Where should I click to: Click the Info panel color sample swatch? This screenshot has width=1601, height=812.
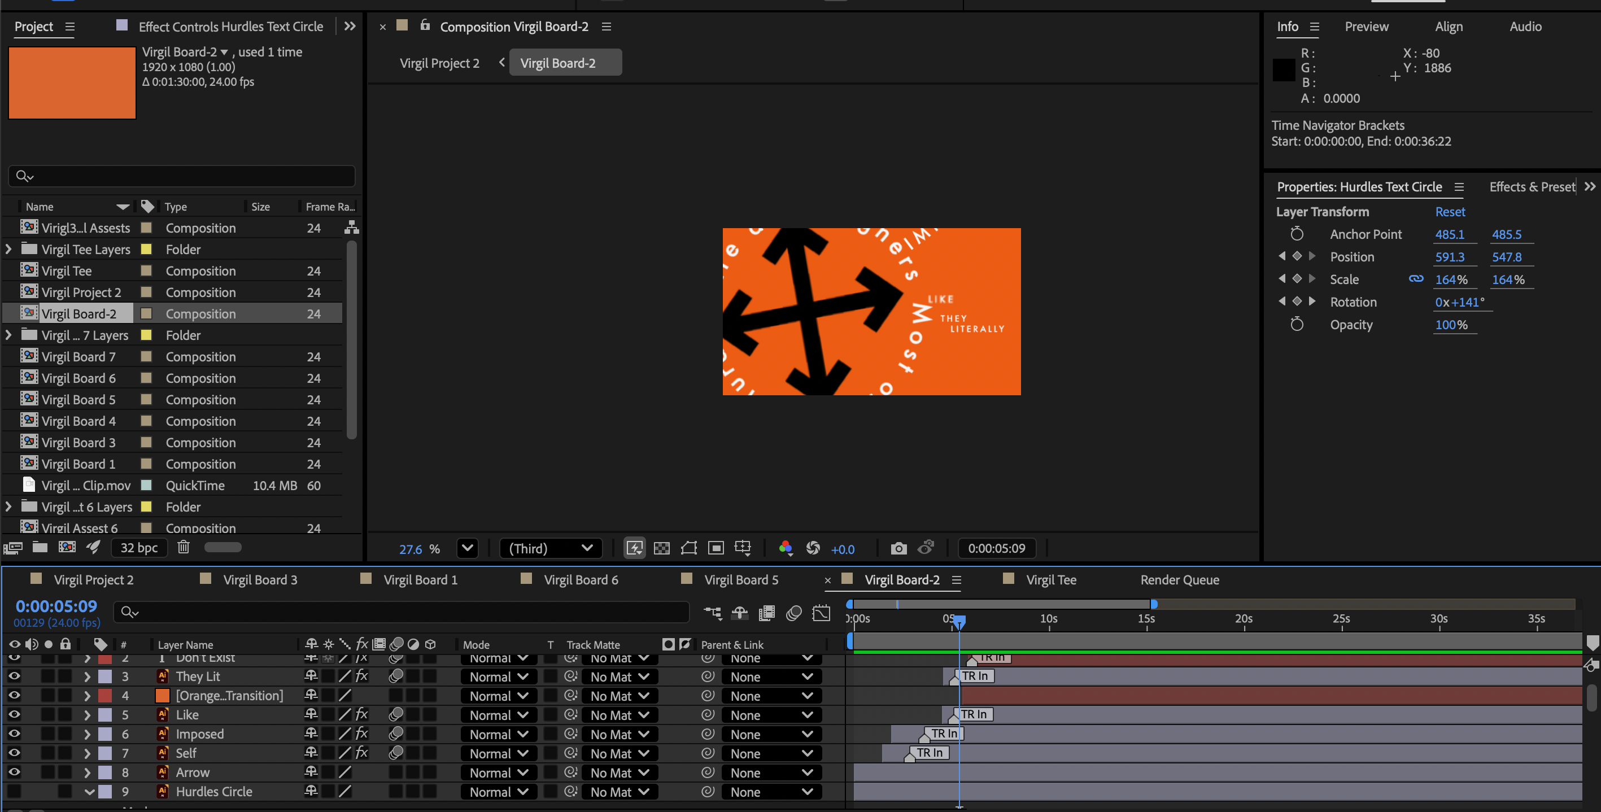(x=1284, y=69)
